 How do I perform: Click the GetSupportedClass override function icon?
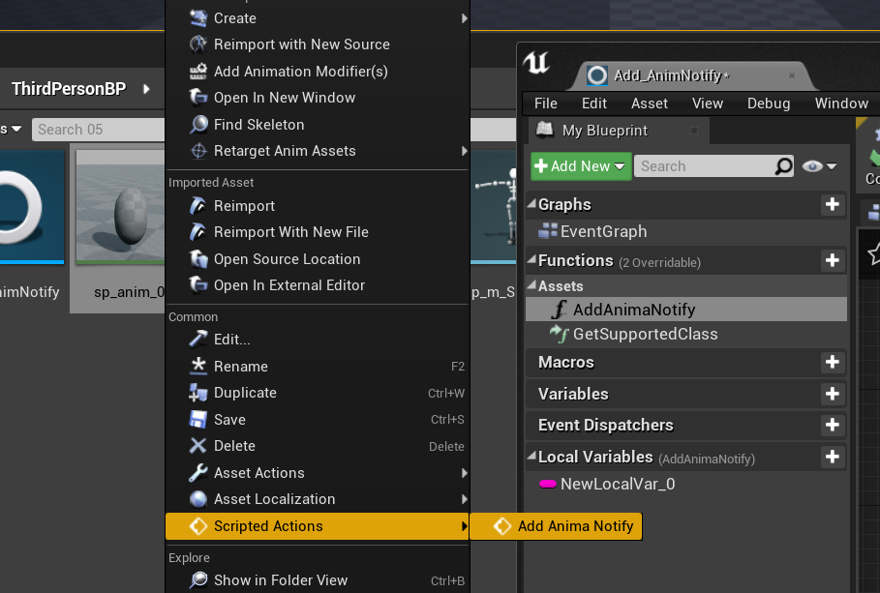coord(560,334)
